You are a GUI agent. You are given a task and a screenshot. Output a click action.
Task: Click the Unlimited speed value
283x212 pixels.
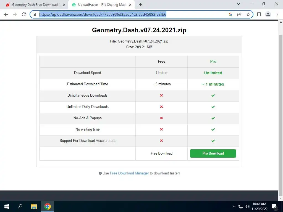click(x=213, y=73)
